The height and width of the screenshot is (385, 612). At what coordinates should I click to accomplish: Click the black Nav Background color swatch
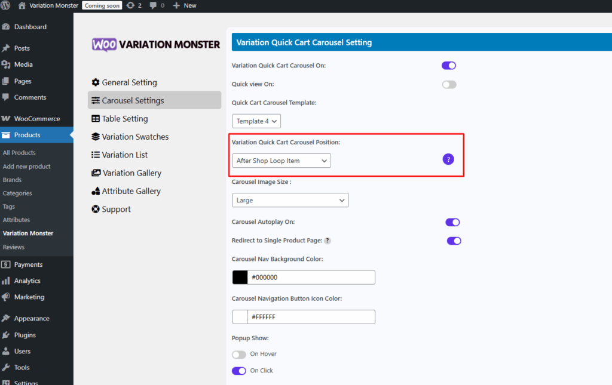(240, 278)
